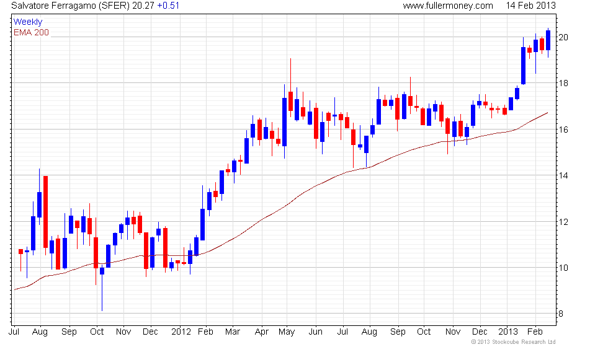Click the price change value "+0.51"
The height and width of the screenshot is (347, 608).
pyautogui.click(x=168, y=6)
